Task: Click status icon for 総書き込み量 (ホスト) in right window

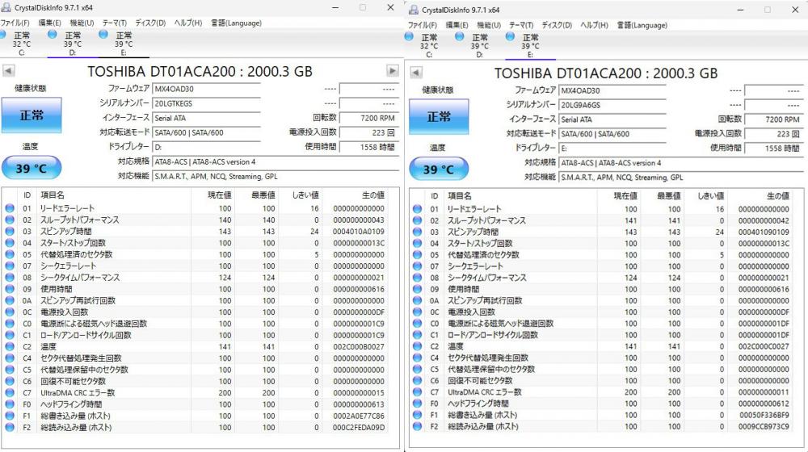Action: pyautogui.click(x=418, y=415)
